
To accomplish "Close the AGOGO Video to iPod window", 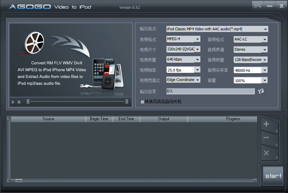I will tap(282, 6).
